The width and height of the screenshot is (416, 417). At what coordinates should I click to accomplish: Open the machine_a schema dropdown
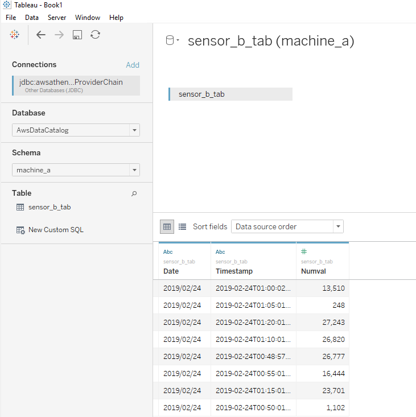[76, 170]
